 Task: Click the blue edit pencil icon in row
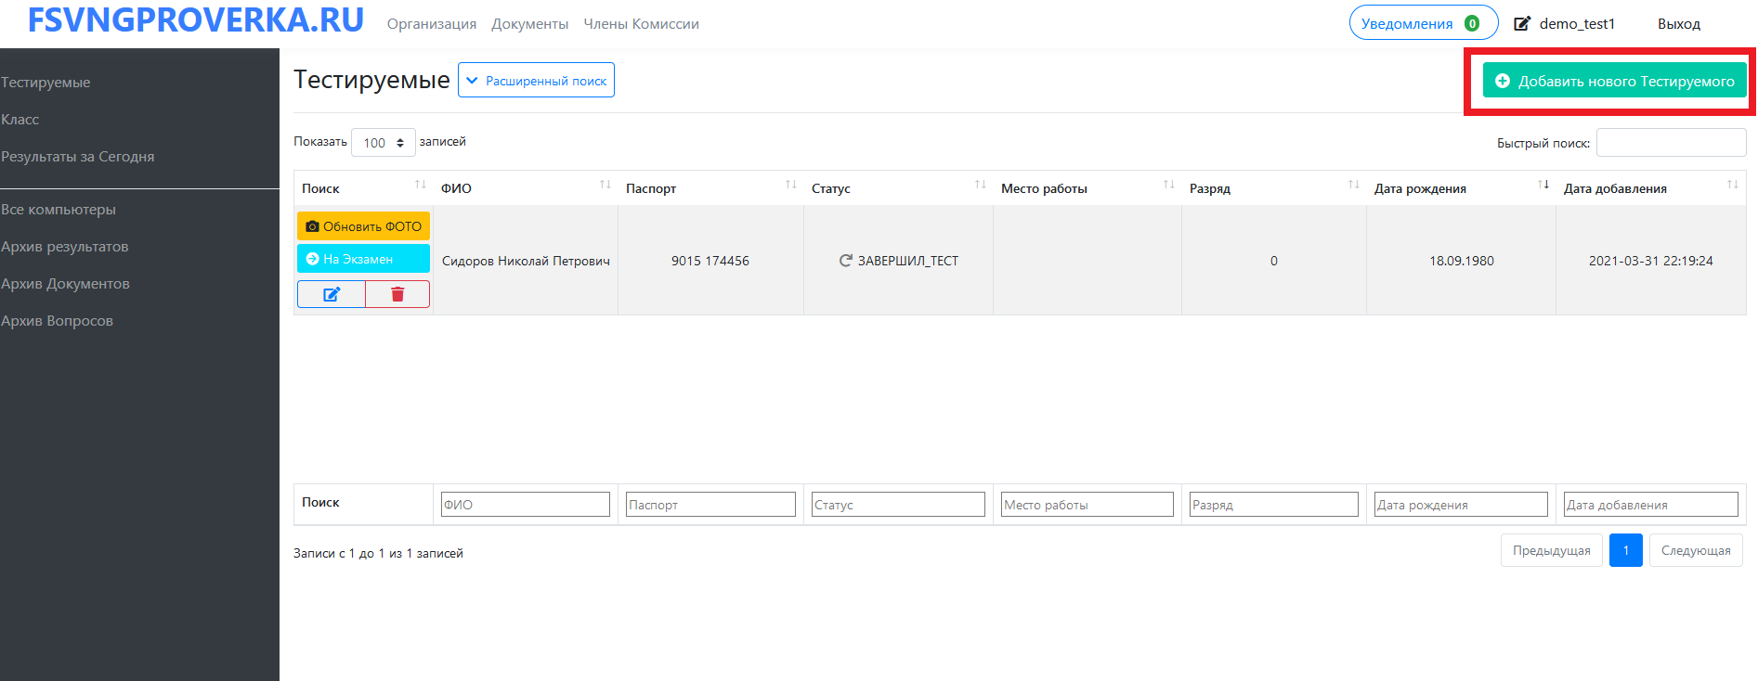[332, 294]
